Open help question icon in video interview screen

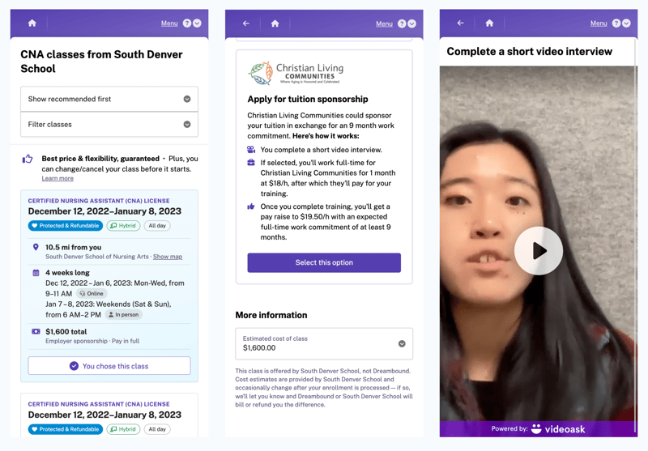pos(616,23)
